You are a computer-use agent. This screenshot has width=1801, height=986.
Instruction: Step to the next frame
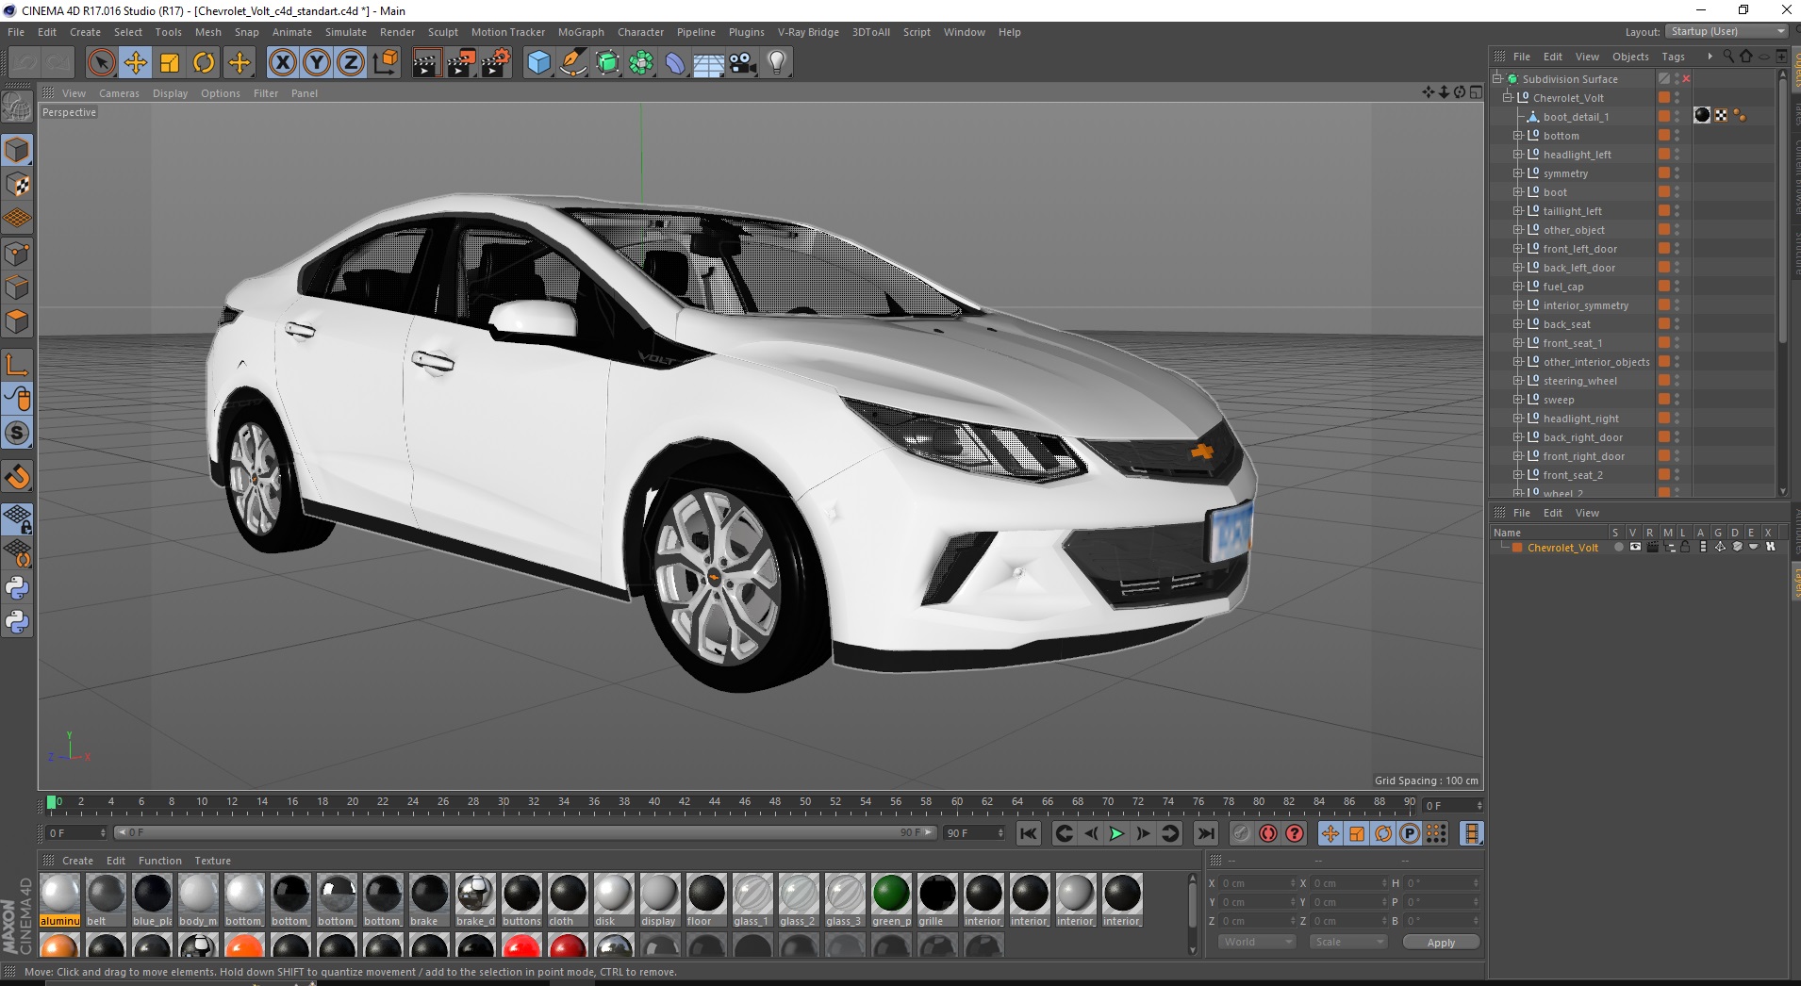click(x=1143, y=833)
